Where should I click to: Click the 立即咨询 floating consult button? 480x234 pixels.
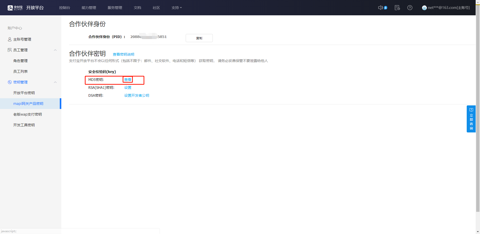[471, 119]
